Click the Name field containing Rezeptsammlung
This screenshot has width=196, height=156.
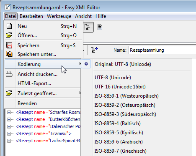(162, 50)
